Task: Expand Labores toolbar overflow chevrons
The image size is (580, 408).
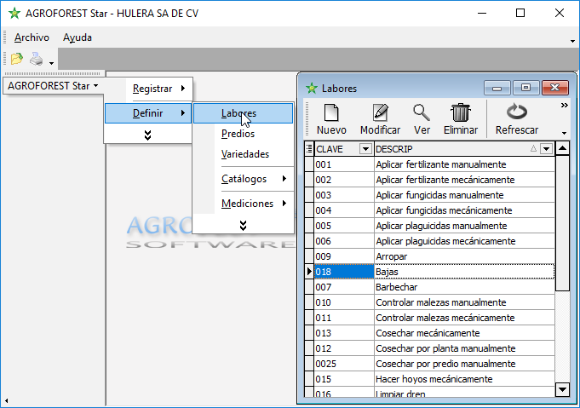Action: pyautogui.click(x=564, y=106)
